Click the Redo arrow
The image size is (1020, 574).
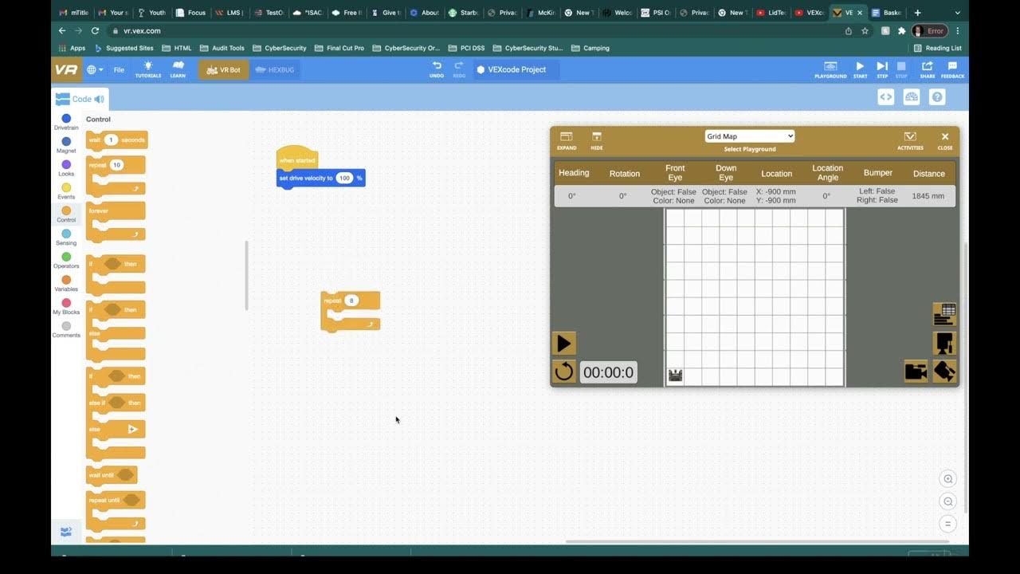click(x=459, y=69)
